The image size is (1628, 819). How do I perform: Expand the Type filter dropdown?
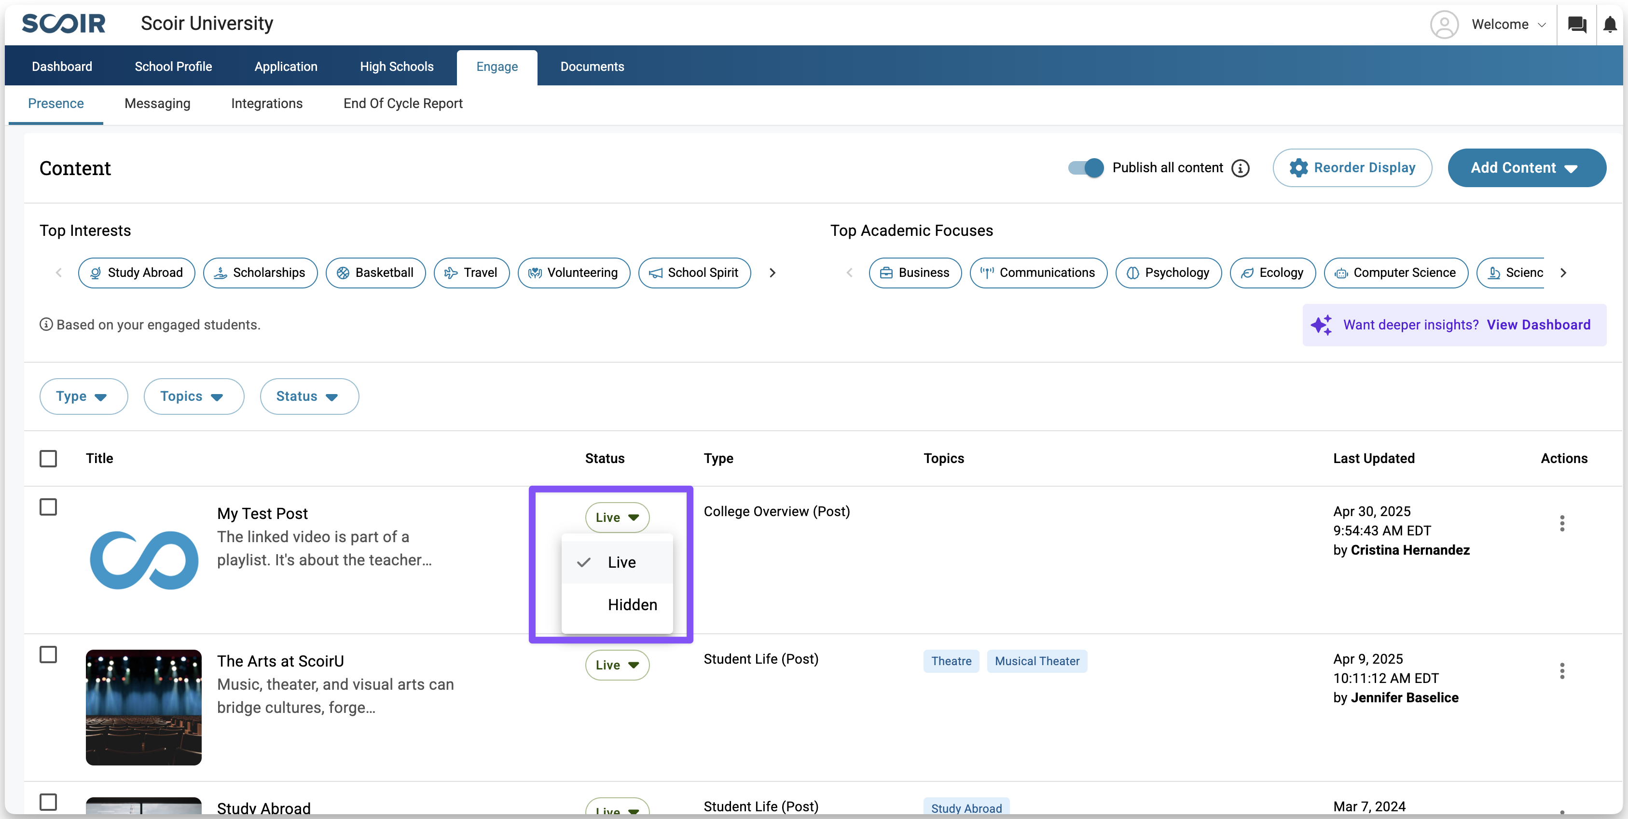point(83,396)
